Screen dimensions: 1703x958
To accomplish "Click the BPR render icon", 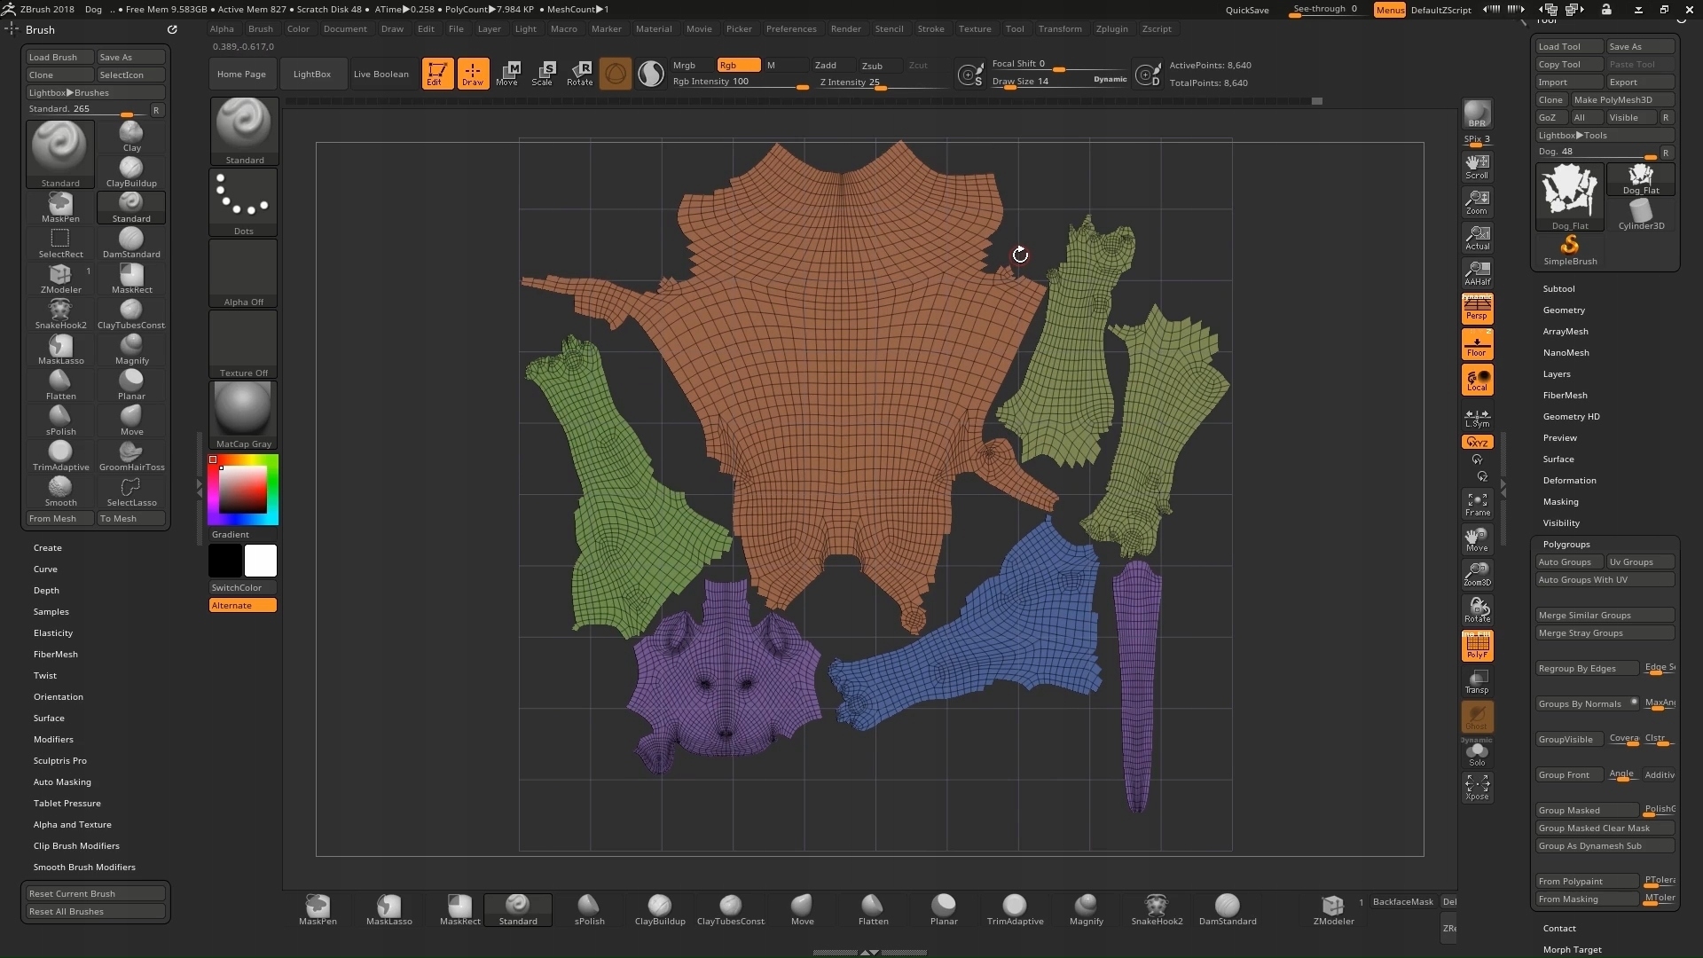I will [x=1477, y=114].
